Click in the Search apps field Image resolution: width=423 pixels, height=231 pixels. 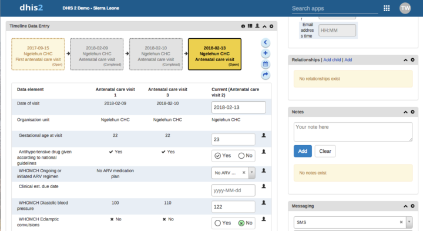tap(335, 8)
